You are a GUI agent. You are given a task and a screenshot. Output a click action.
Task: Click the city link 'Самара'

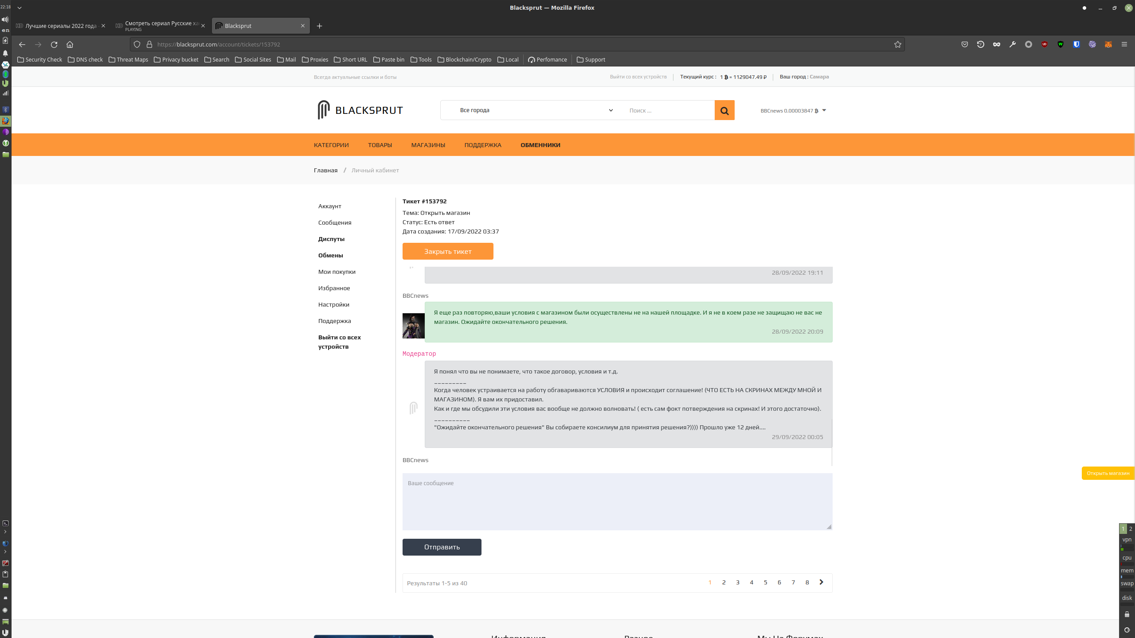819,77
